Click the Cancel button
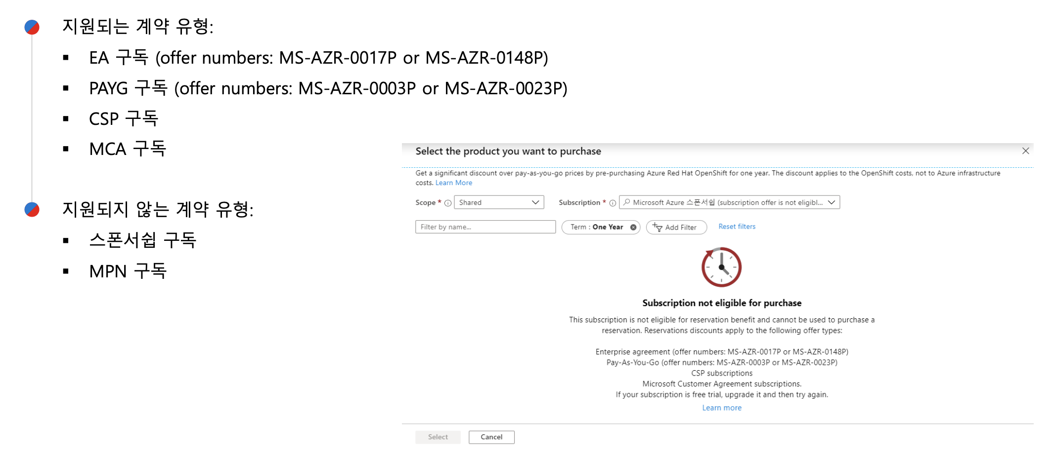1051x458 pixels. click(x=491, y=437)
